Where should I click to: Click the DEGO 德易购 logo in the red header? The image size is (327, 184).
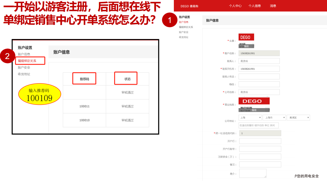click(x=189, y=6)
